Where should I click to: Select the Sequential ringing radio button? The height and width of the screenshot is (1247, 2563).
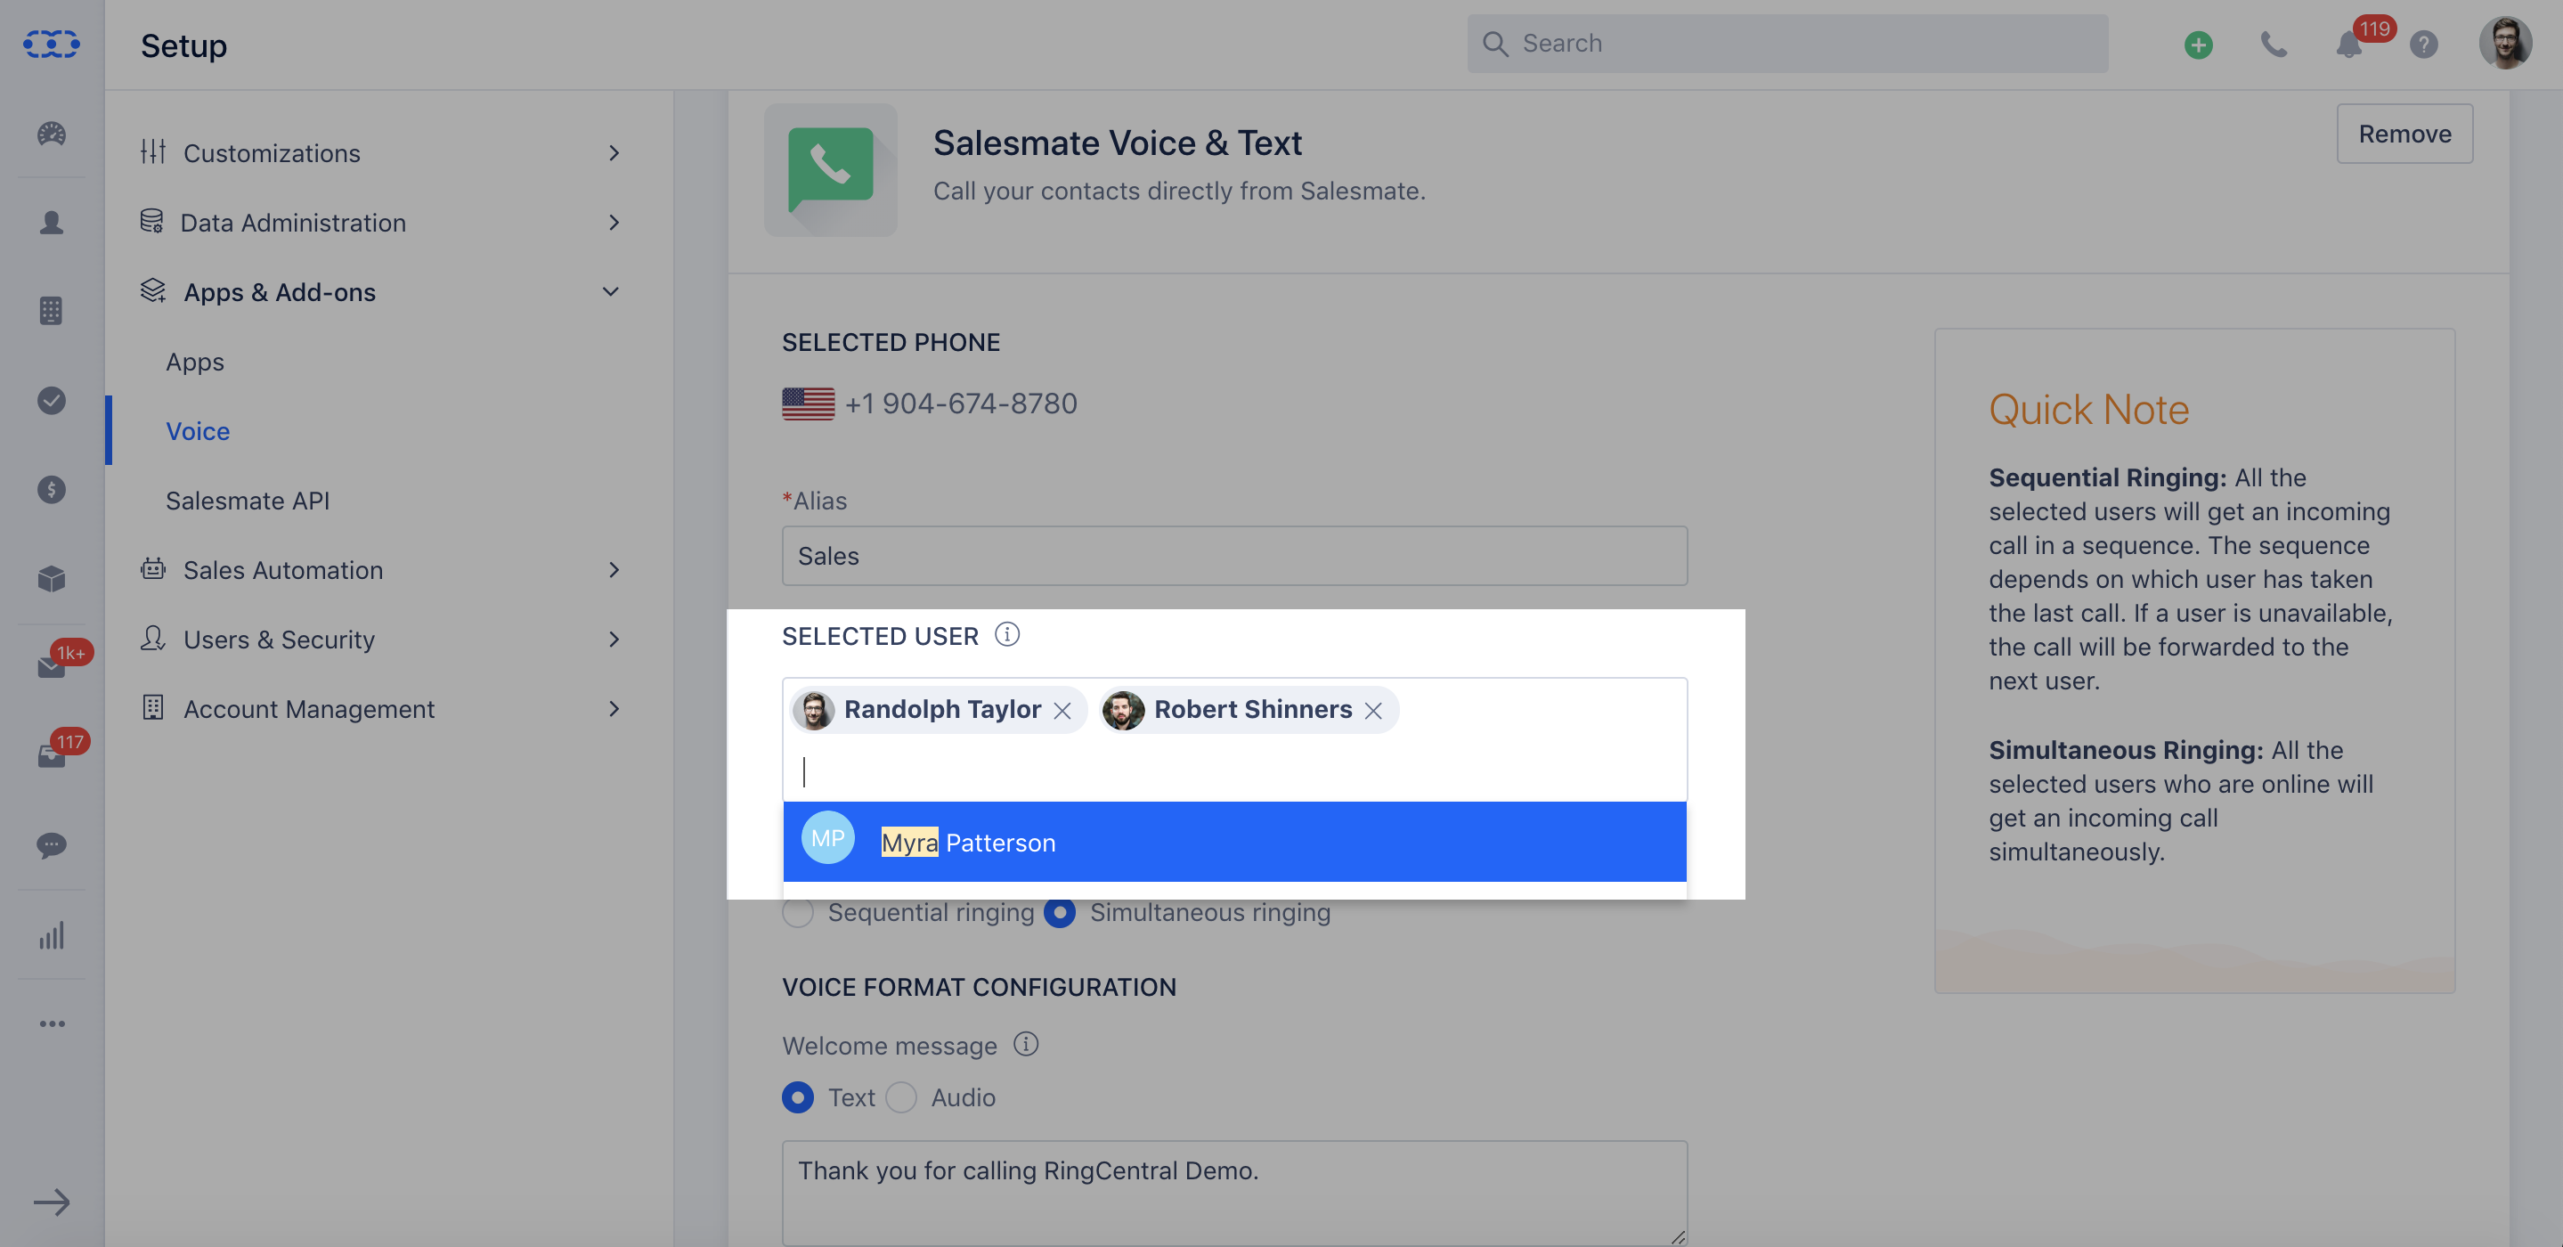798,913
